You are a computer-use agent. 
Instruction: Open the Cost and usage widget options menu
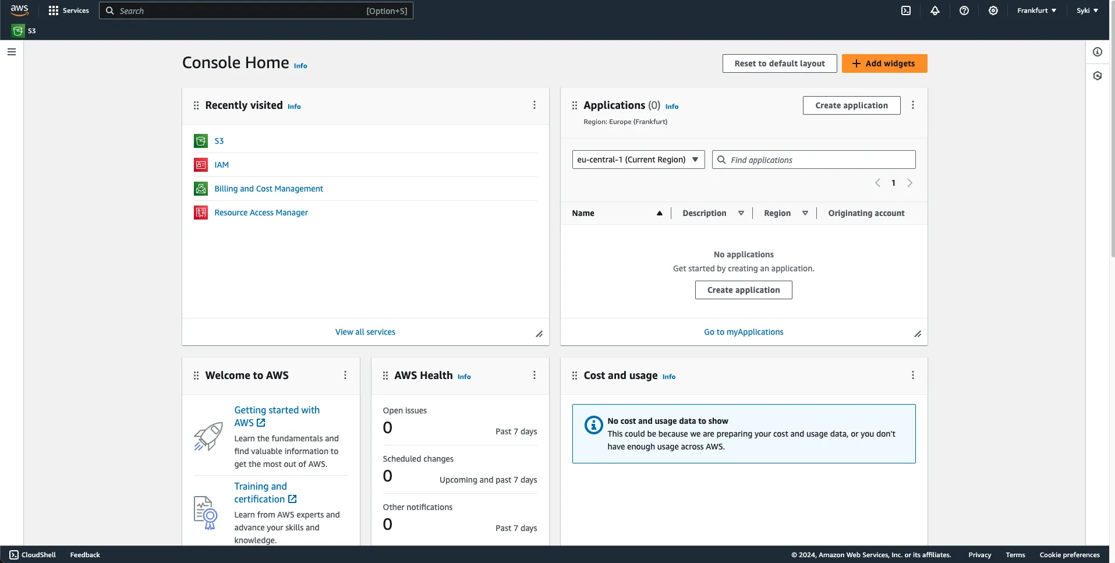pos(913,375)
